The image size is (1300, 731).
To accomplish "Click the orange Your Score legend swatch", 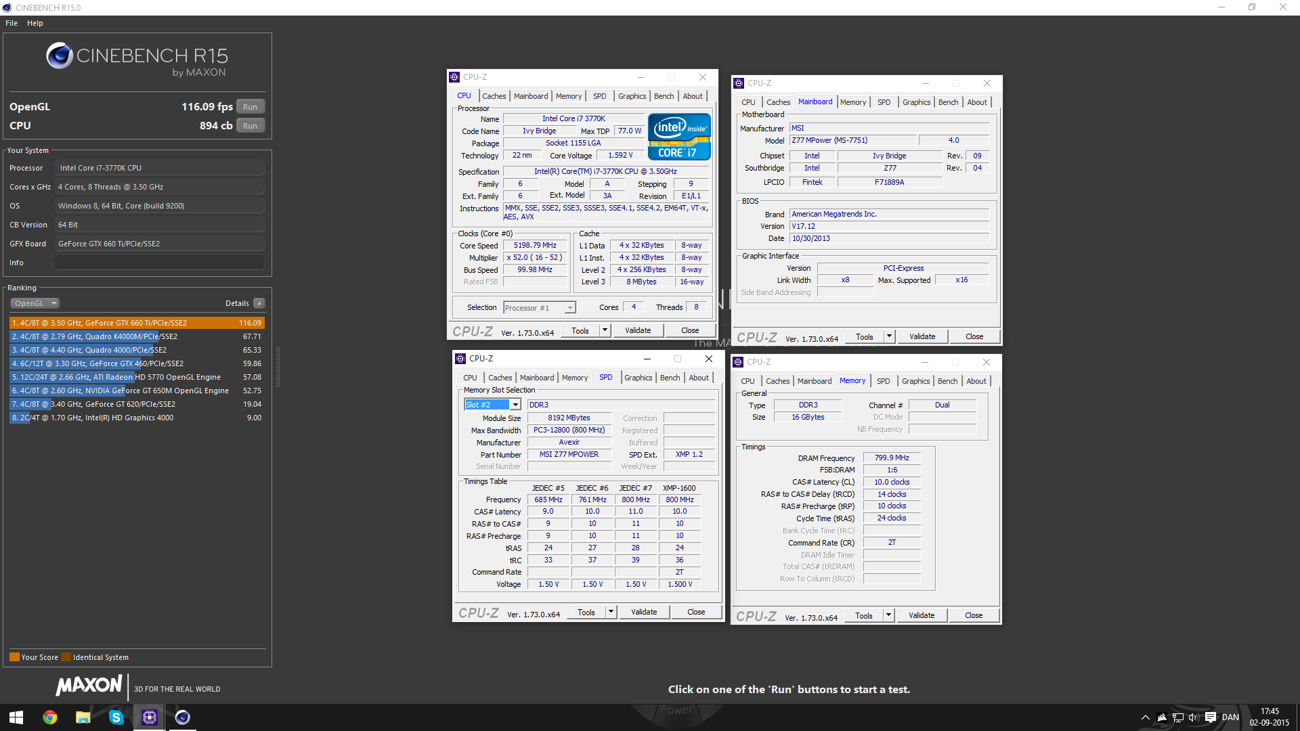I will [14, 657].
